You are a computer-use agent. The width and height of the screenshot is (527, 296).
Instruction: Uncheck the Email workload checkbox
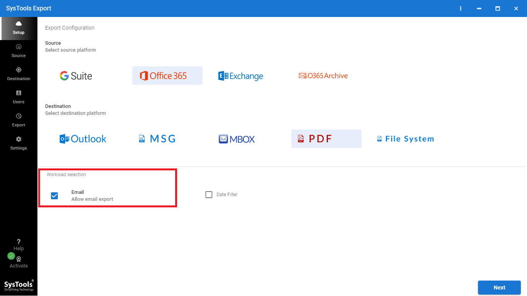(54, 196)
